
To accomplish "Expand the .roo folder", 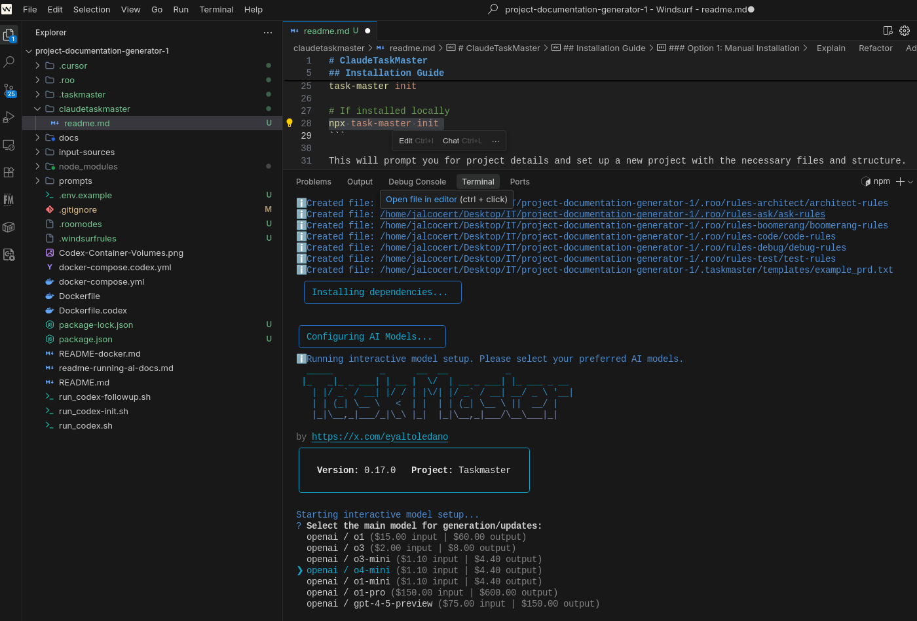I will tap(37, 80).
